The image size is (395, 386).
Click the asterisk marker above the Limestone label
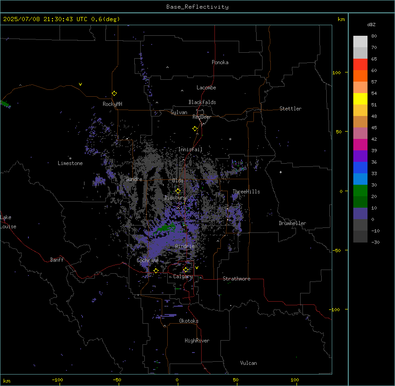point(70,159)
